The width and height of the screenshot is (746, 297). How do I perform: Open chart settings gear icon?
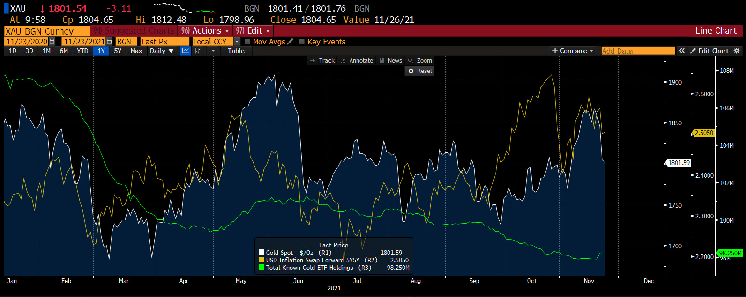tap(737, 51)
